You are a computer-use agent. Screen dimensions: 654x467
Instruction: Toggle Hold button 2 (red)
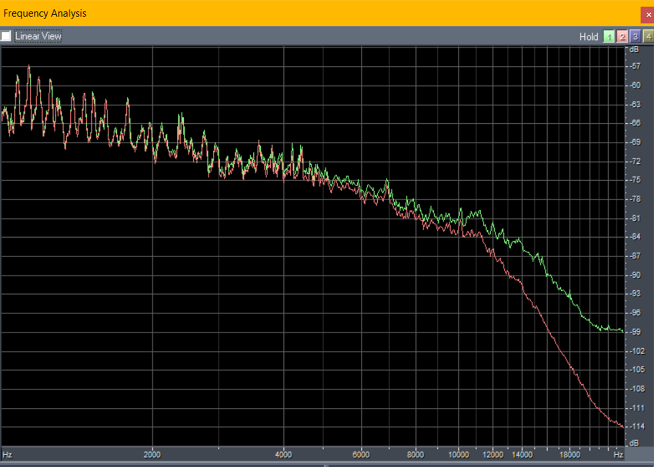pyautogui.click(x=622, y=37)
